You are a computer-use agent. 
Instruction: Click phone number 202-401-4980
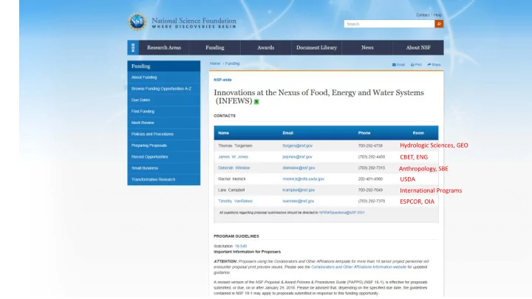(370, 179)
